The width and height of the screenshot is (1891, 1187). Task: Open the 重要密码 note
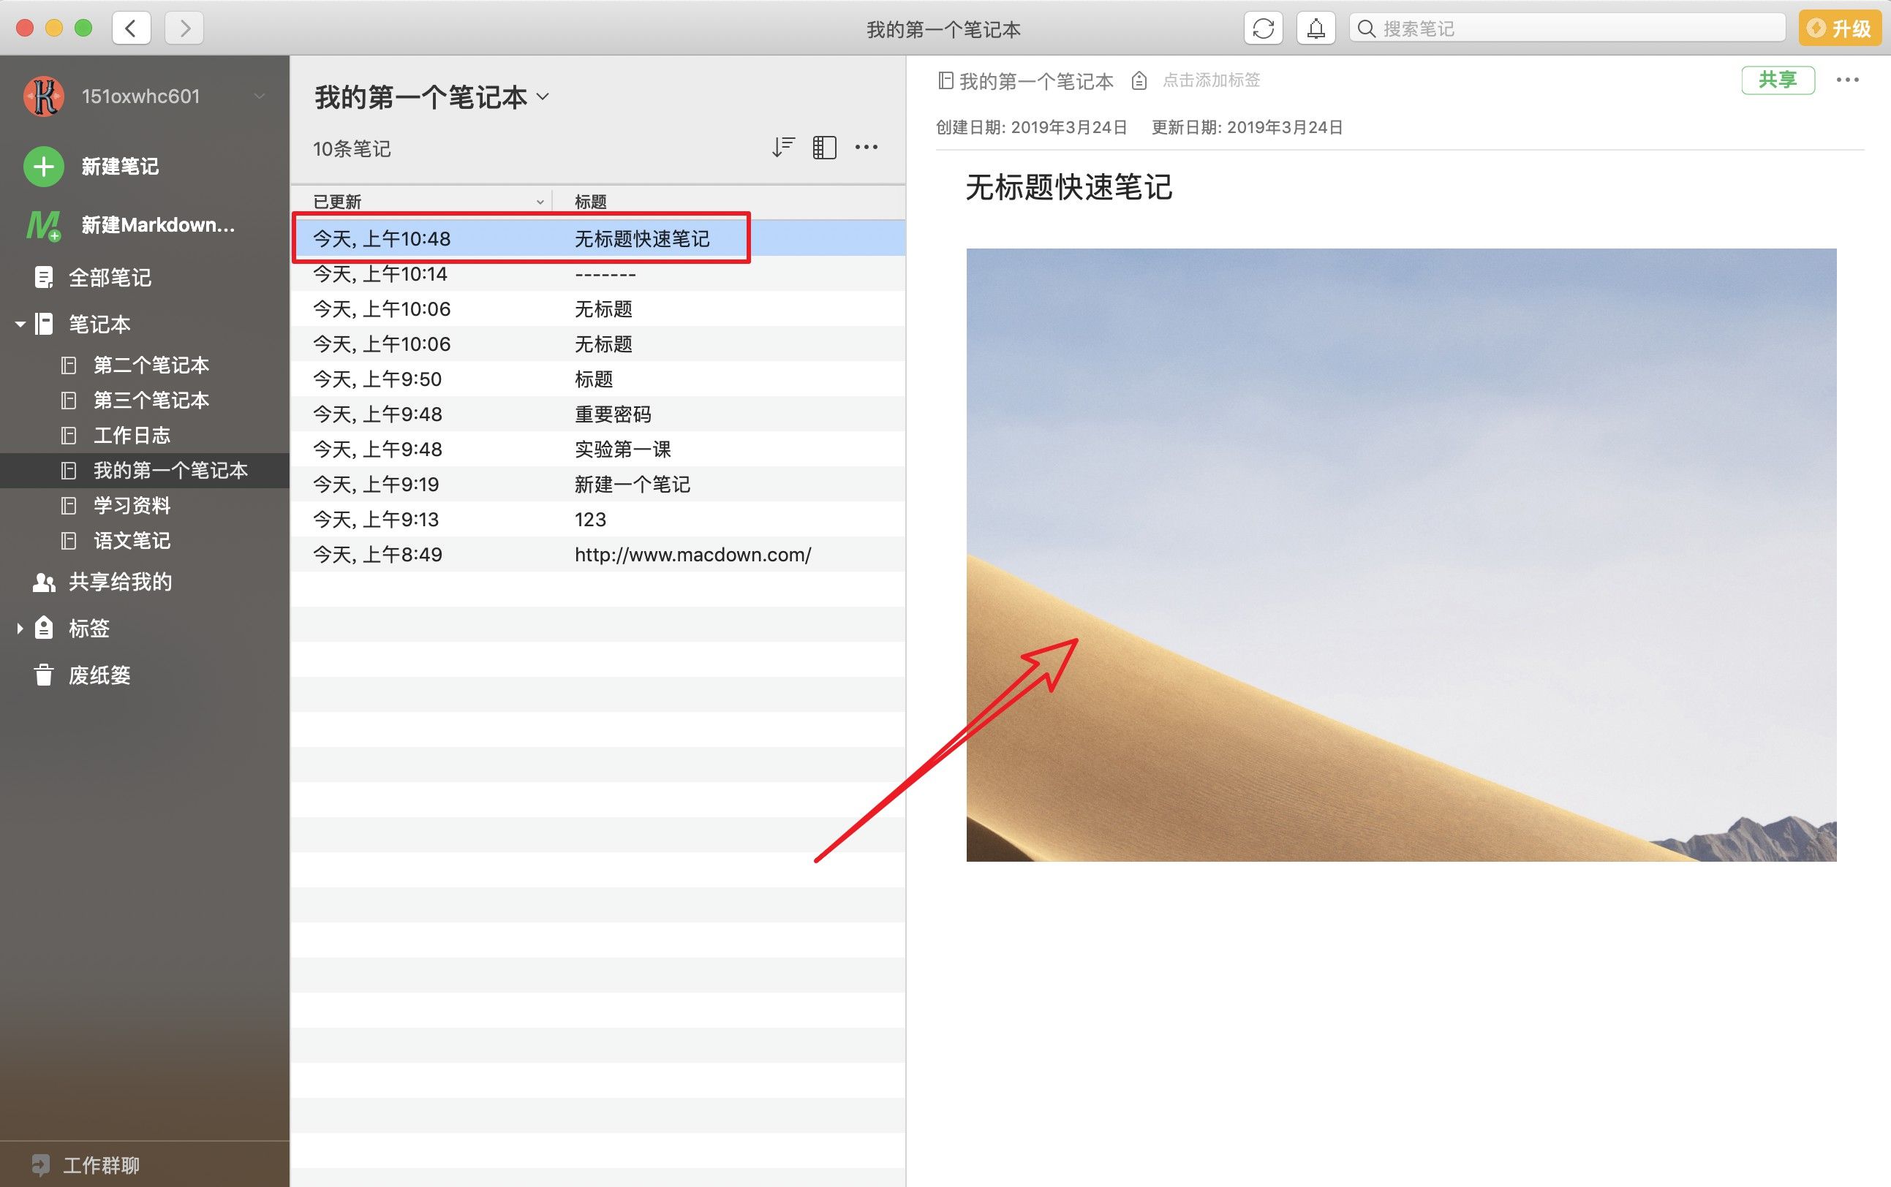(x=598, y=414)
